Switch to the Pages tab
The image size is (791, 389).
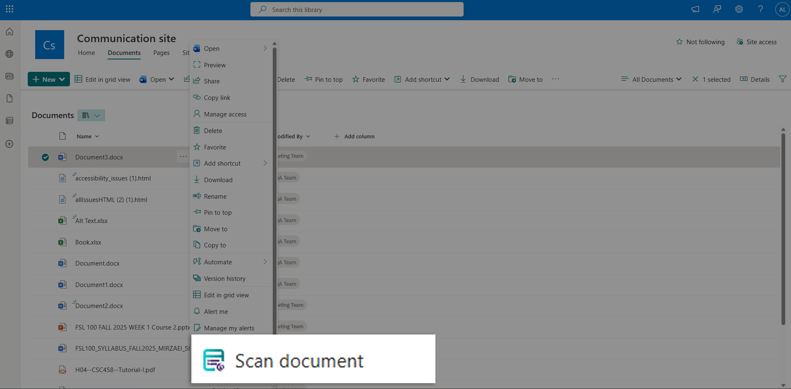[x=161, y=53]
